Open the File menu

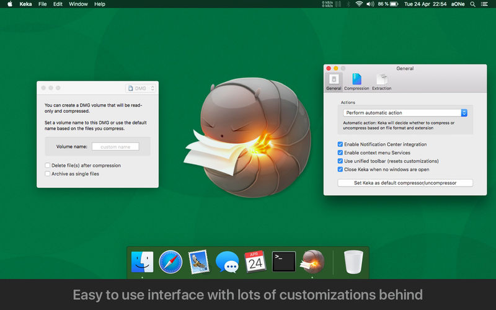(x=42, y=4)
